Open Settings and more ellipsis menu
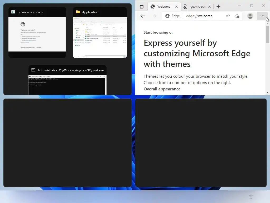Viewport: 270px width, 203px height. (262, 16)
